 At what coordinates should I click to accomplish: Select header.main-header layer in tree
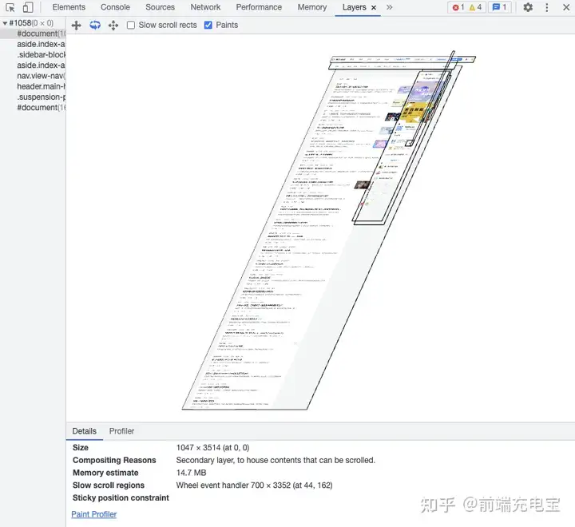coord(41,86)
